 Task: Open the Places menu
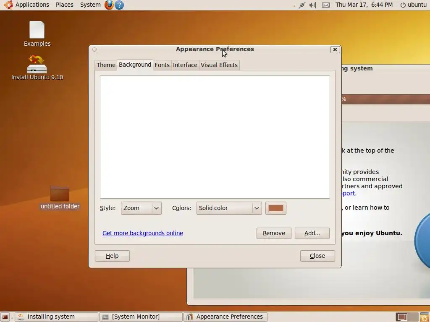64,5
